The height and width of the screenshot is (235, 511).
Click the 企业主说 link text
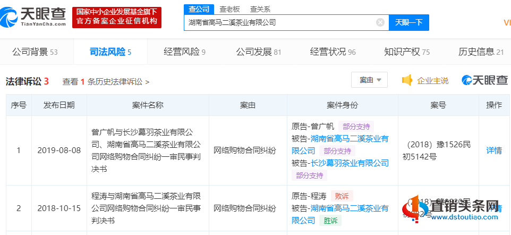click(x=432, y=81)
